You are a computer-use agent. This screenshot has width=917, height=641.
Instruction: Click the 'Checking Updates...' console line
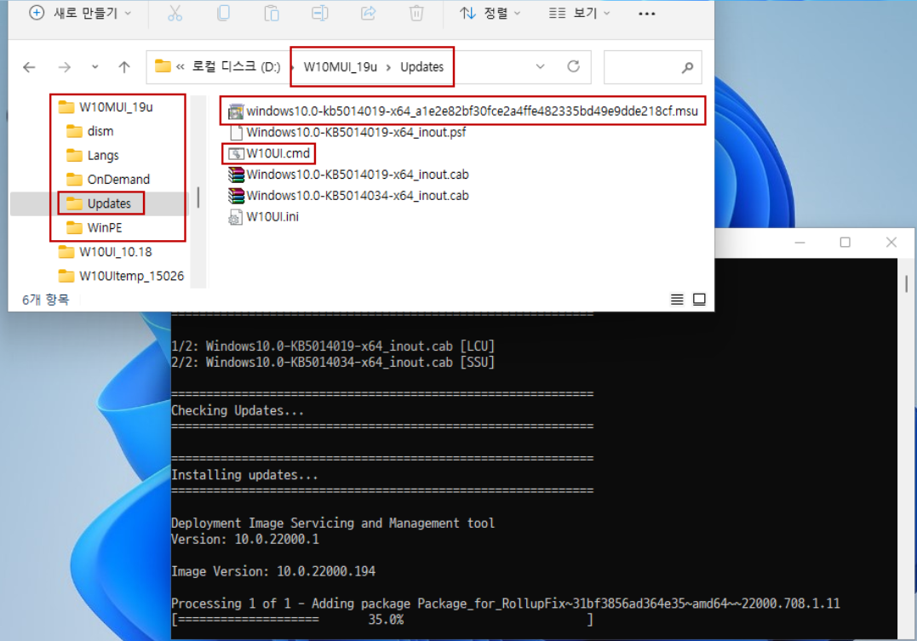(238, 410)
